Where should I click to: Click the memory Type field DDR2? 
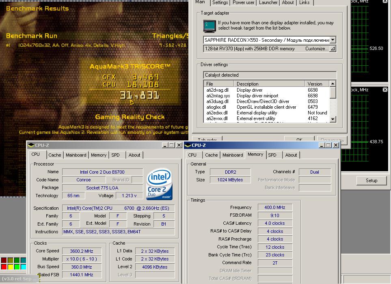pyautogui.click(x=230, y=172)
